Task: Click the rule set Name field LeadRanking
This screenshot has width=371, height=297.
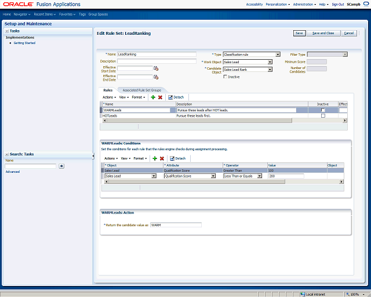Action: [157, 54]
